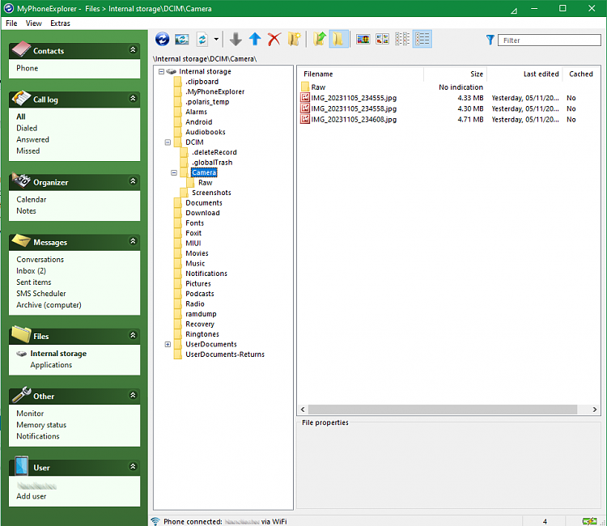
Task: Open the Raw folder in file list
Action: (318, 87)
